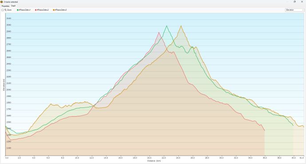Click the orange PassoZebru3 legend swatch
Viewport: 306px width, 164px height.
[x=54, y=10]
